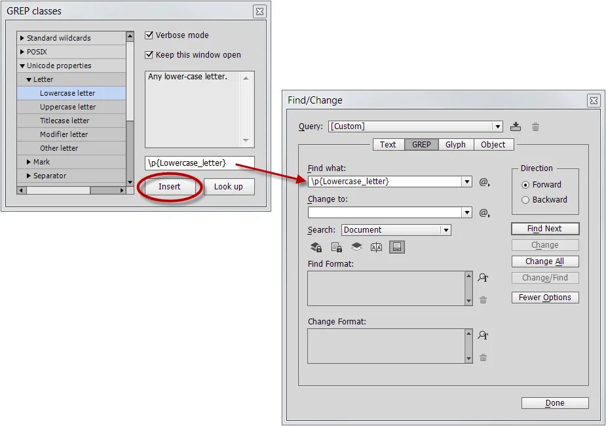
Task: Select Lowercase letter in the tree
Action: (71, 93)
